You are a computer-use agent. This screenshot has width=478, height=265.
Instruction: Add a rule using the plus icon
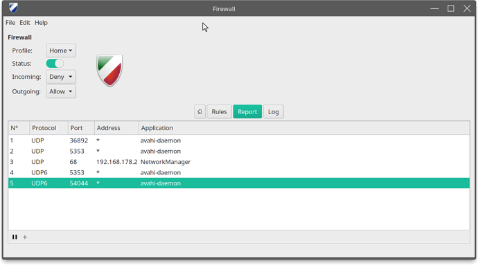(x=25, y=237)
